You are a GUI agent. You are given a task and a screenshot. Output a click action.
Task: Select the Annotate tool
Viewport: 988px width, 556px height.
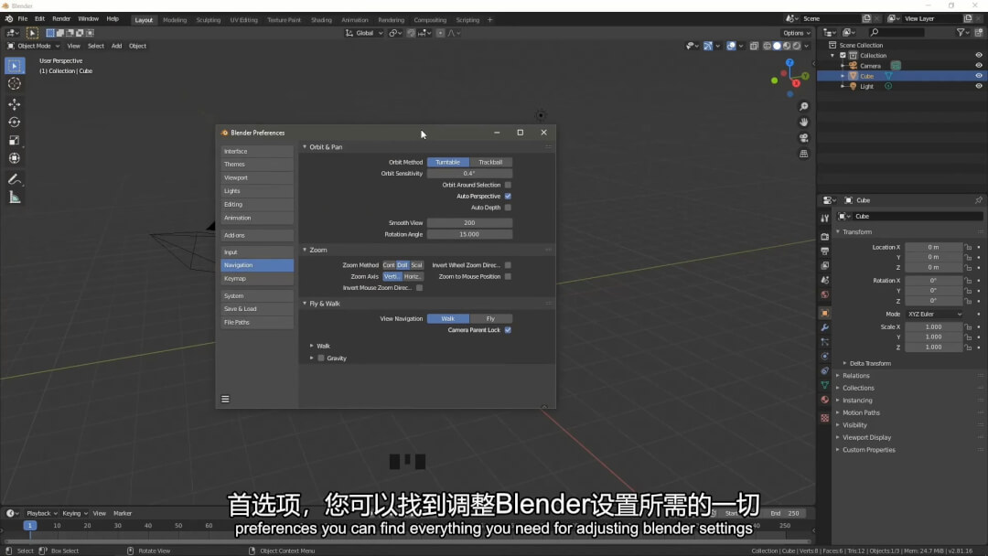coord(15,179)
